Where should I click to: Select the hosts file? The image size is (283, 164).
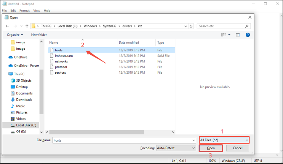(112, 50)
